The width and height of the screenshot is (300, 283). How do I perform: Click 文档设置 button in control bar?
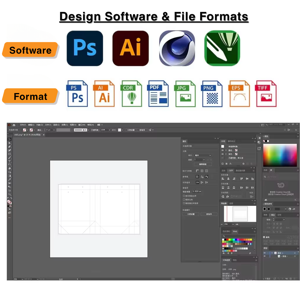(131, 130)
